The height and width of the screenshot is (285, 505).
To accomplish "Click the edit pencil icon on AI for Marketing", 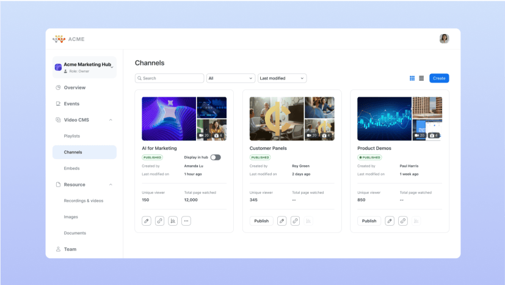I will coord(147,221).
